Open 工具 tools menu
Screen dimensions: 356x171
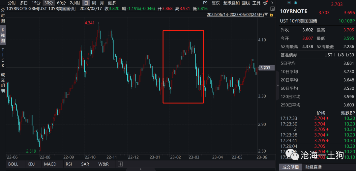[x=256, y=3]
